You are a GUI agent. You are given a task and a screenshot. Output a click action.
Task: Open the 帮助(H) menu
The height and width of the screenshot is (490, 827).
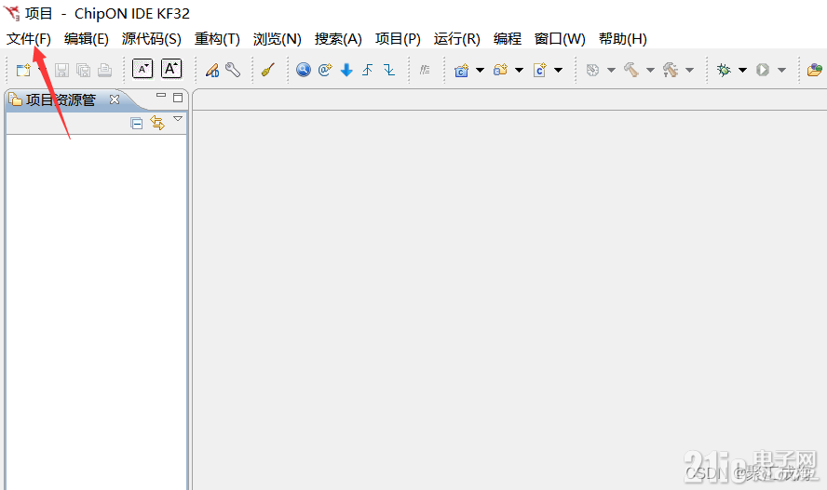coord(622,39)
